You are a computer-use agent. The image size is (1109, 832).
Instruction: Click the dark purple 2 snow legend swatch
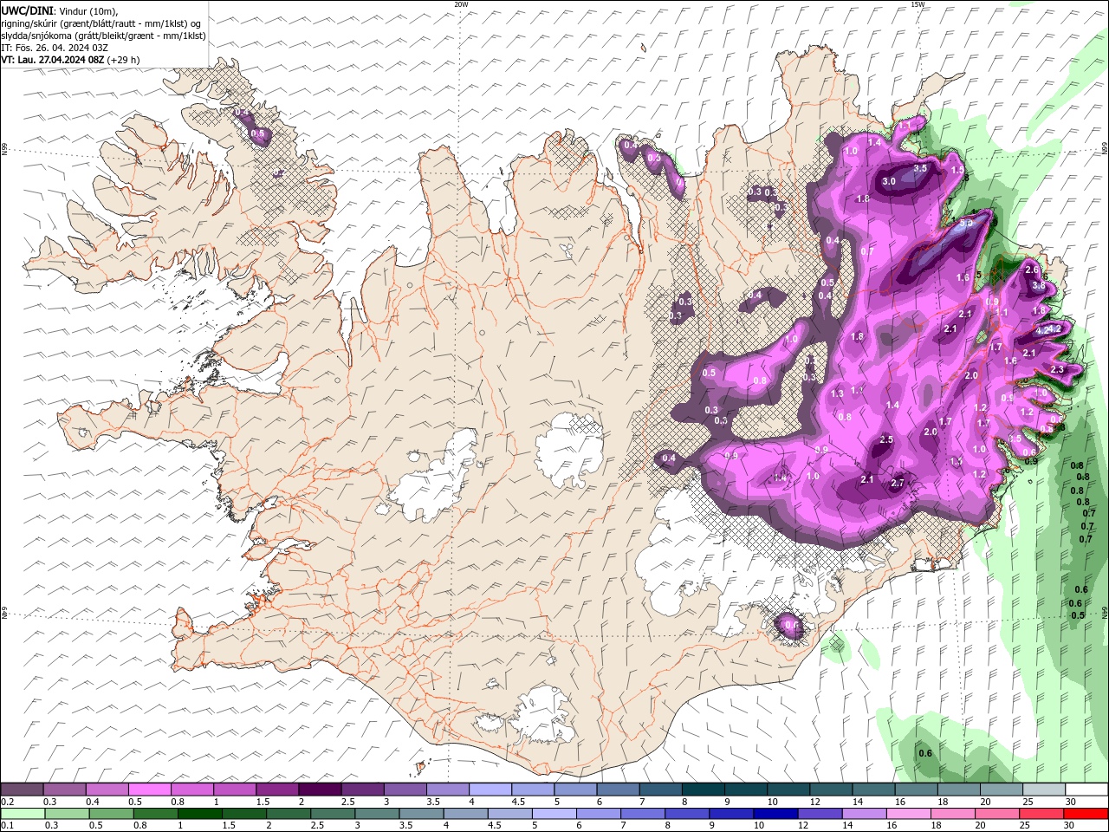pyautogui.click(x=319, y=790)
